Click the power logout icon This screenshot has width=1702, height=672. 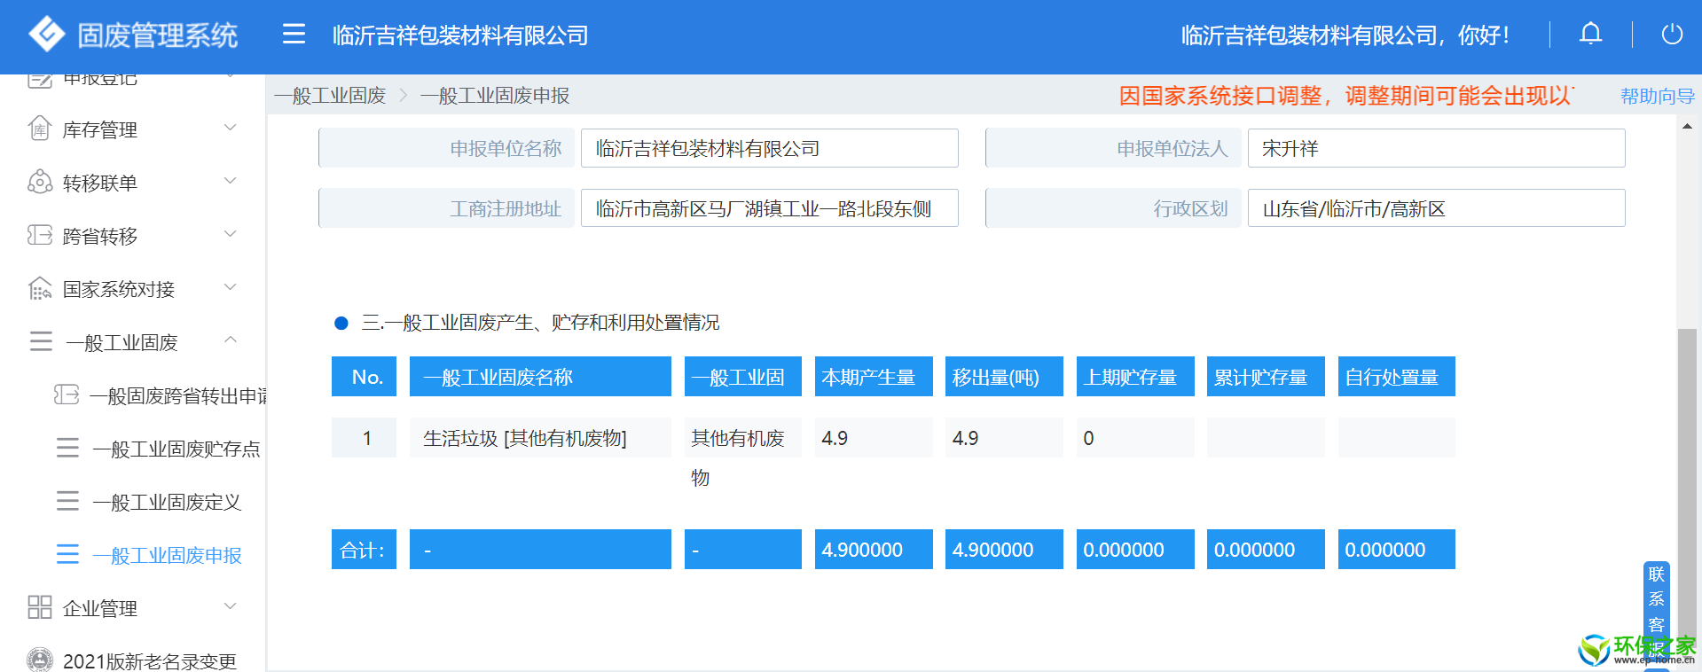coord(1671,35)
